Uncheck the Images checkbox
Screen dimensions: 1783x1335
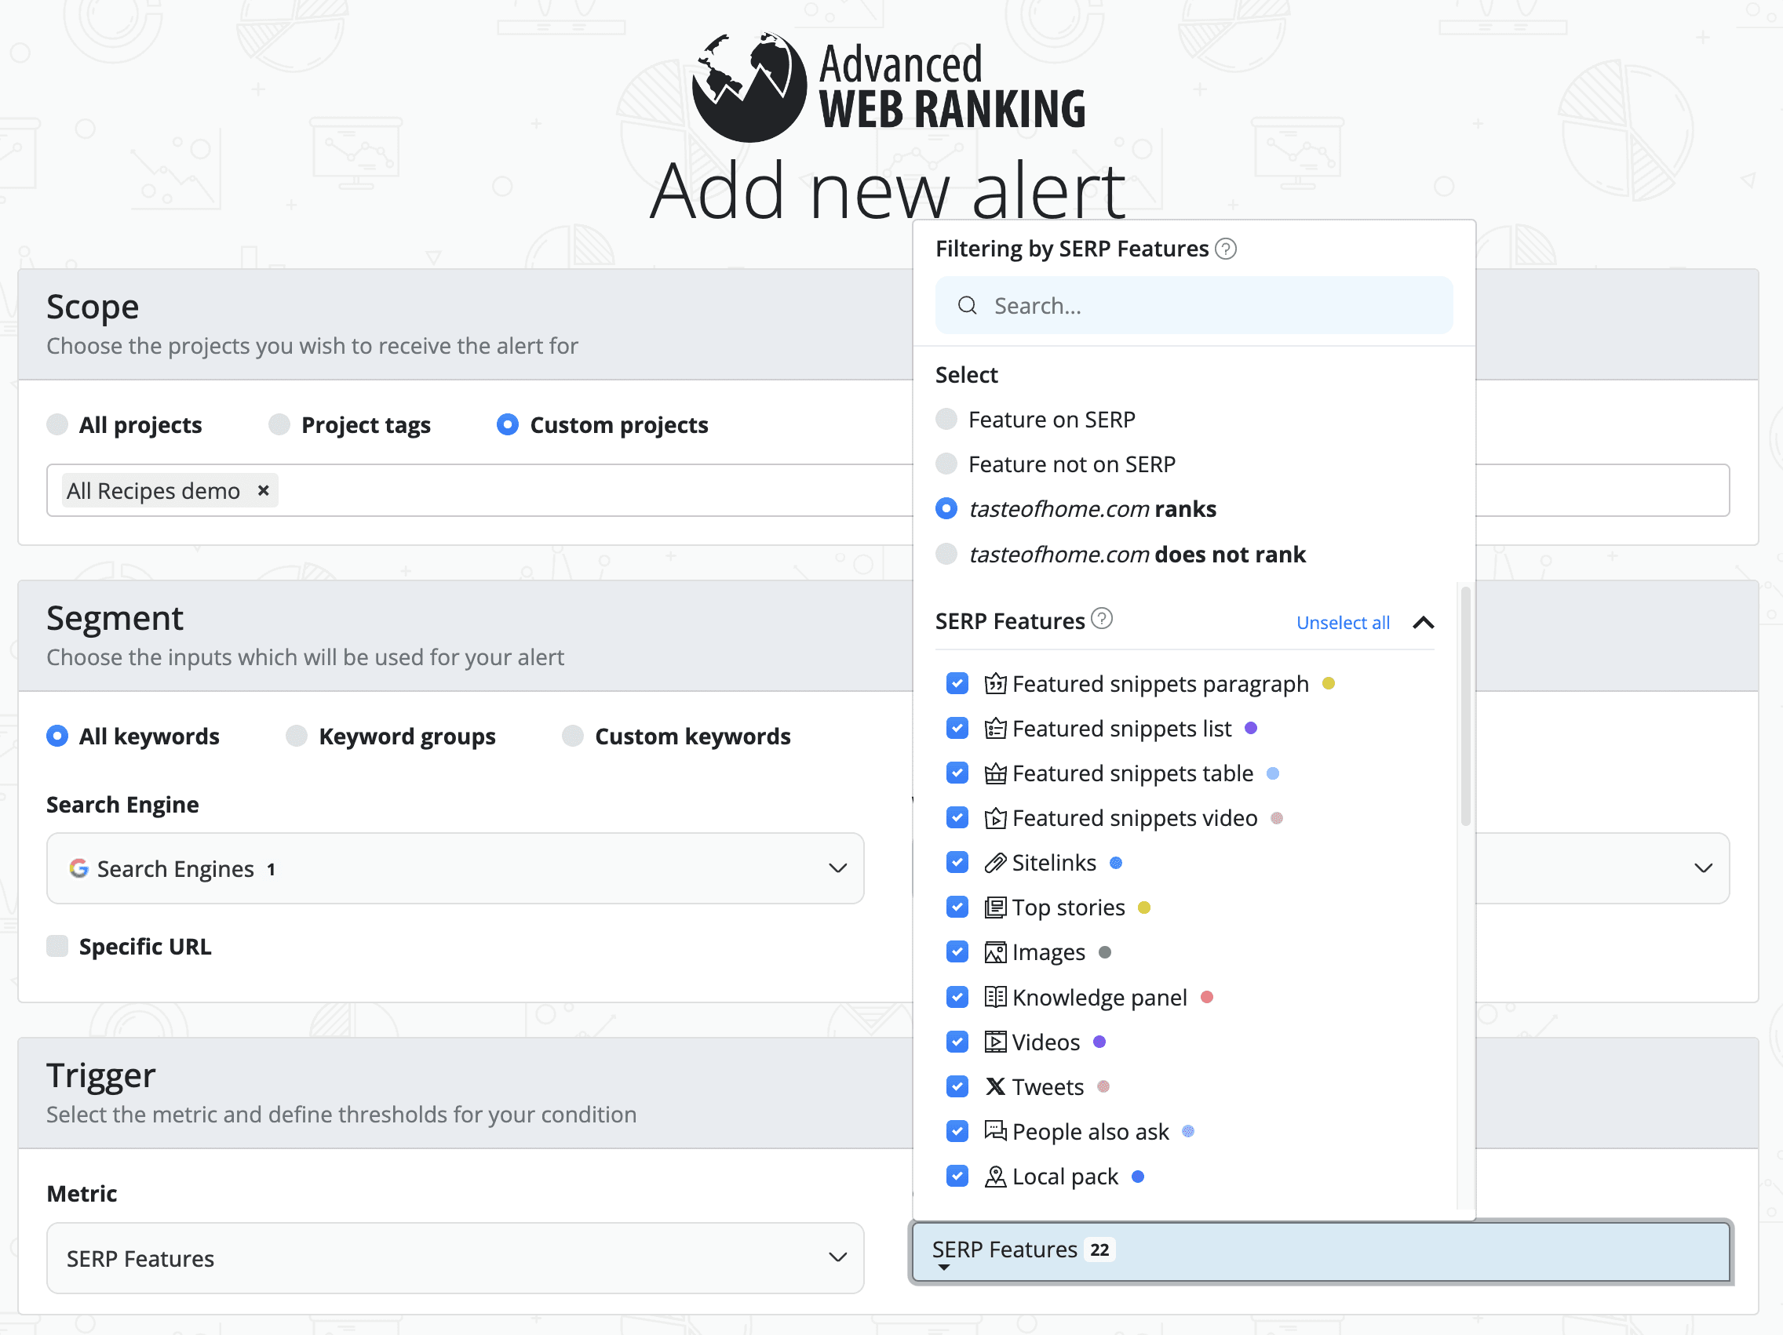tap(957, 952)
